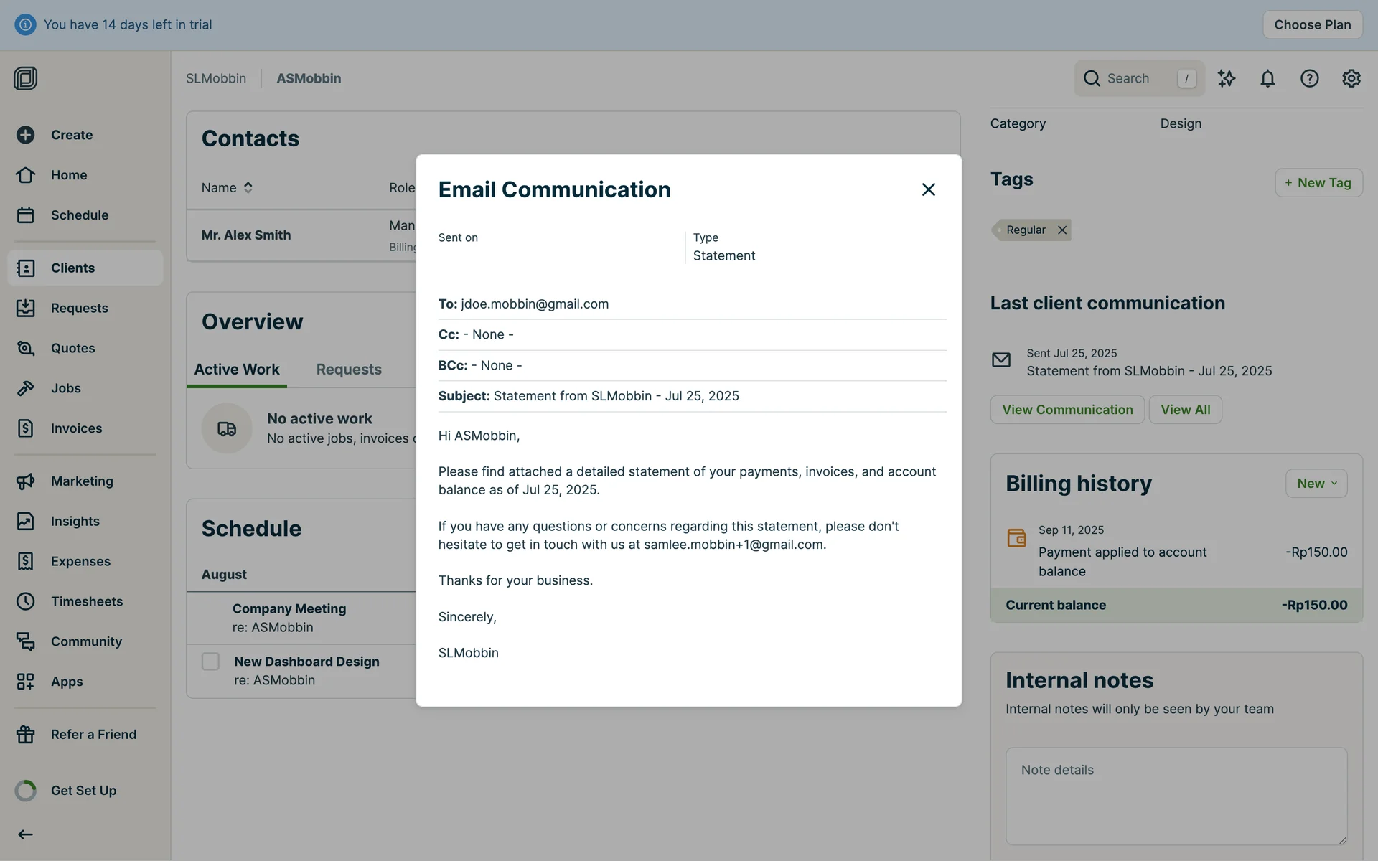The height and width of the screenshot is (861, 1378).
Task: Sort contacts by Name column arrows
Action: [248, 187]
